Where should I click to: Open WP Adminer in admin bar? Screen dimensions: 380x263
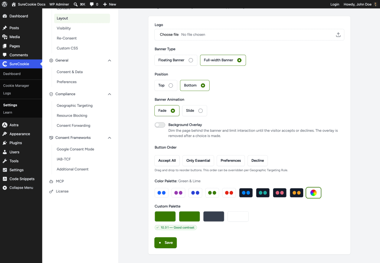coord(59,4)
